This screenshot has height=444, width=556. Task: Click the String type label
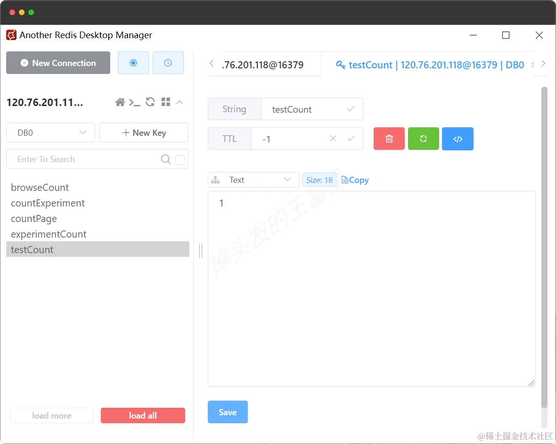[234, 109]
